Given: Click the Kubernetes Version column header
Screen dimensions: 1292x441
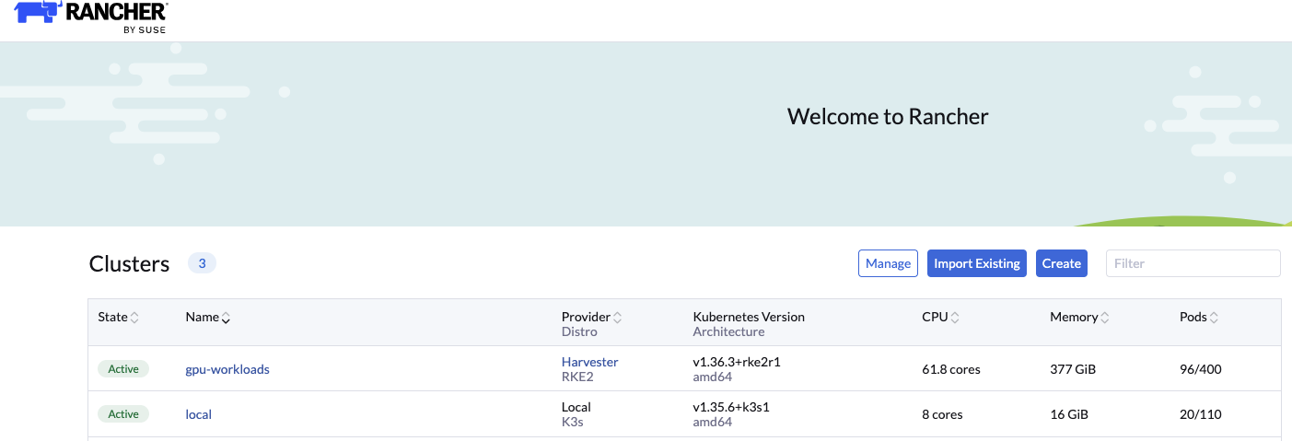Looking at the screenshot, I should point(749,317).
